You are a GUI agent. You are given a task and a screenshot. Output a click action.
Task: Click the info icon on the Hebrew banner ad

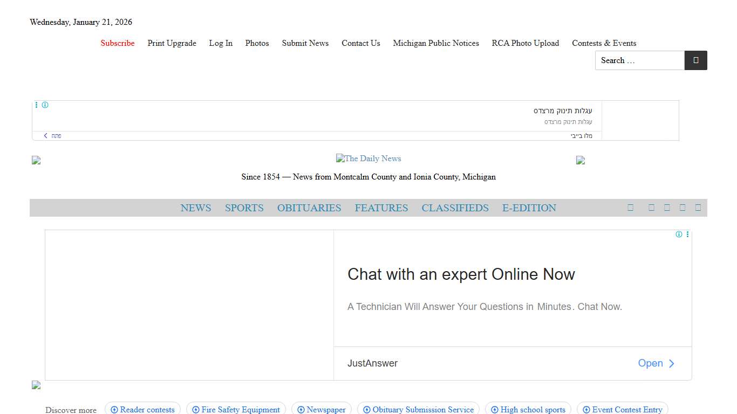point(45,105)
